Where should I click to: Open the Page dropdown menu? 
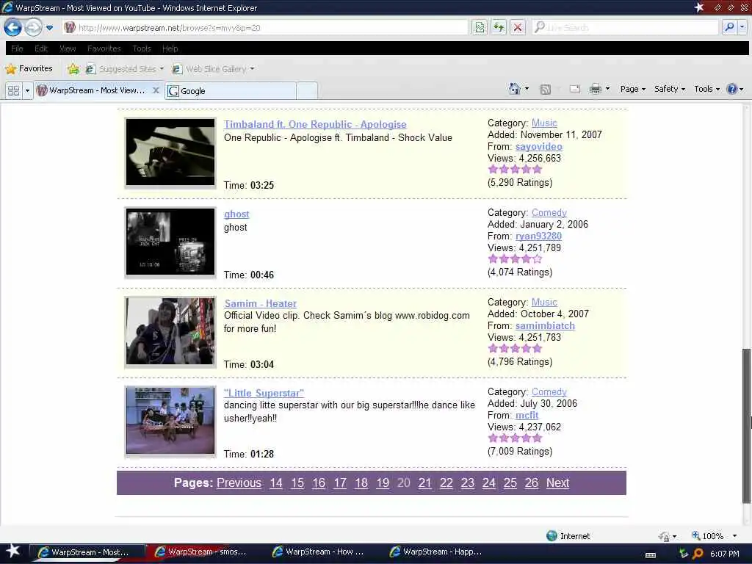[x=632, y=89]
